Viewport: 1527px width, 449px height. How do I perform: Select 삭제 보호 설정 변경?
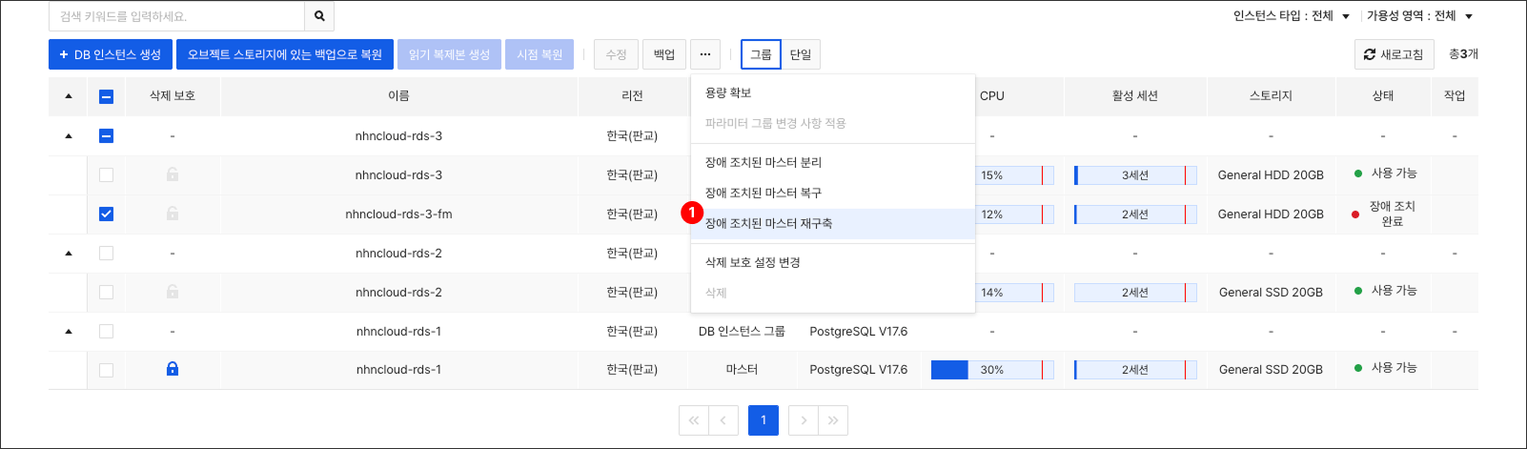pyautogui.click(x=833, y=262)
